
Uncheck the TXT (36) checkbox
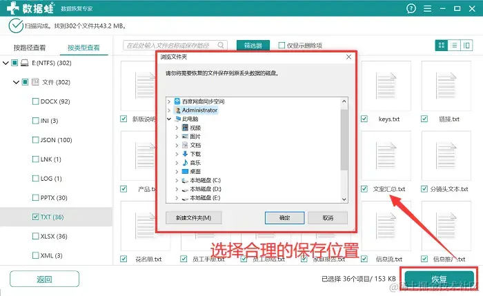[x=35, y=217]
